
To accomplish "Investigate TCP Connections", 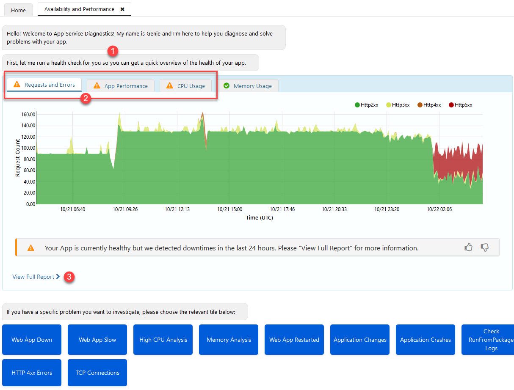I will [x=97, y=373].
